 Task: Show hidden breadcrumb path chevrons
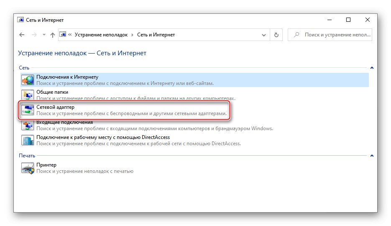pos(70,35)
